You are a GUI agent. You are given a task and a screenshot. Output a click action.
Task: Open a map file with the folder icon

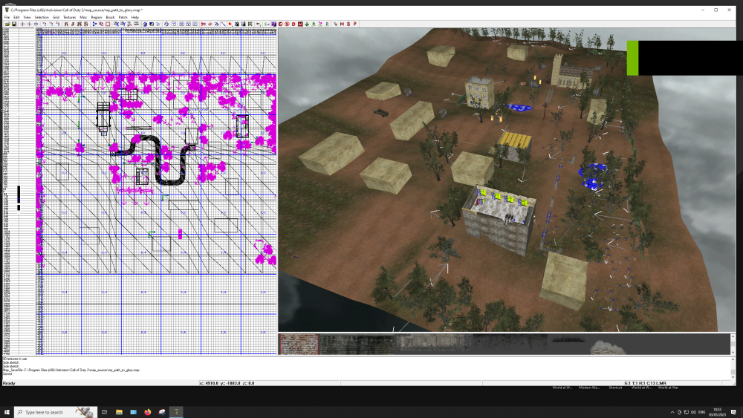pyautogui.click(x=7, y=24)
